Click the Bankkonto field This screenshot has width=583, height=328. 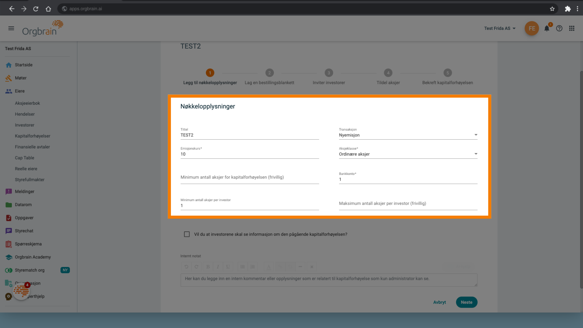tap(408, 179)
